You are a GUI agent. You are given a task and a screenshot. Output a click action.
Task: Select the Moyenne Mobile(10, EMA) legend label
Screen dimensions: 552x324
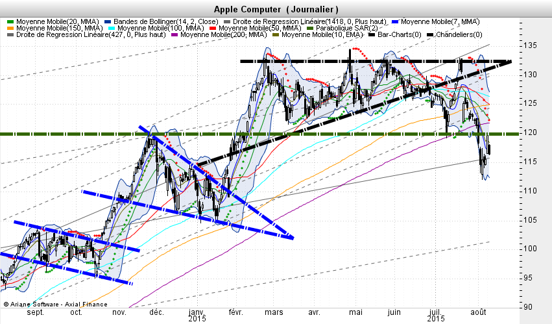pyautogui.click(x=322, y=35)
